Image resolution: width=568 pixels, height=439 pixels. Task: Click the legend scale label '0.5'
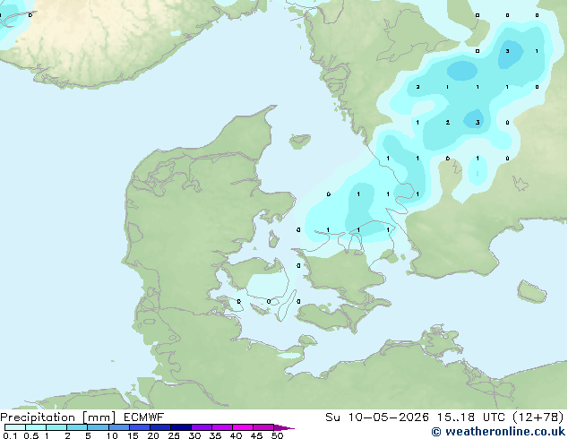pos(31,435)
